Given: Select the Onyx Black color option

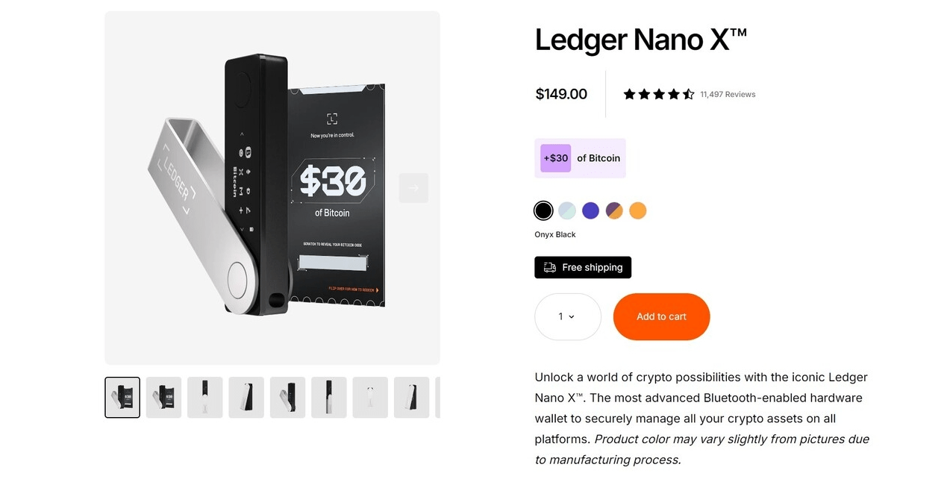Looking at the screenshot, I should coord(543,210).
